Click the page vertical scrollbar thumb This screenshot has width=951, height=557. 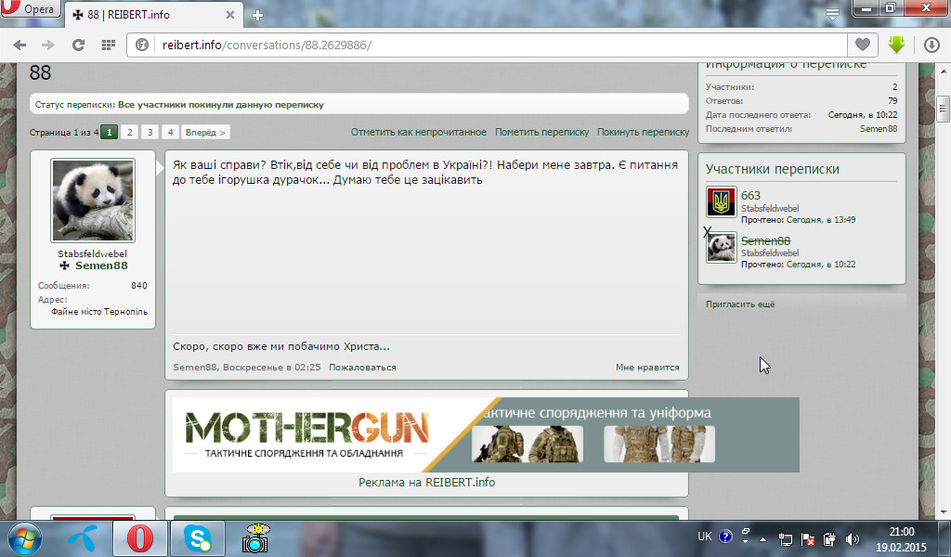943,110
